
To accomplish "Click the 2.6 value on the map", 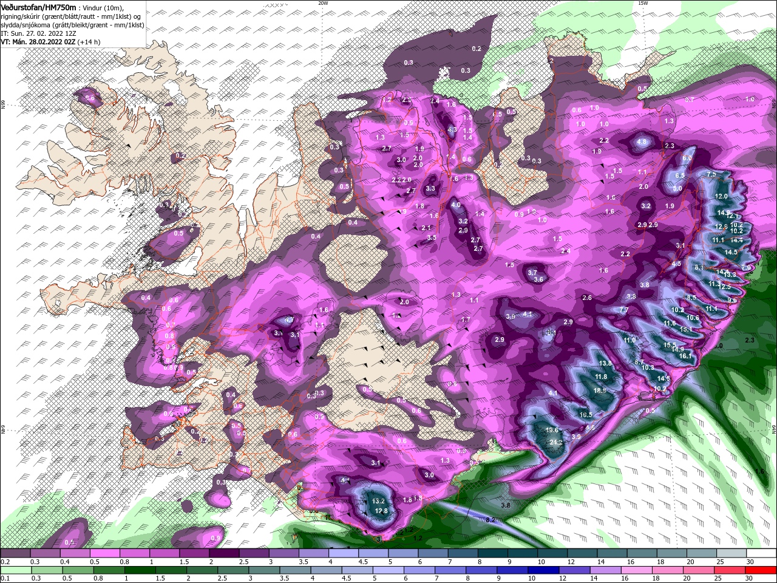I will click(x=586, y=298).
